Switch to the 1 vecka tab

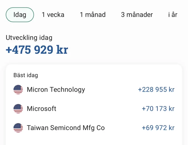(53, 15)
